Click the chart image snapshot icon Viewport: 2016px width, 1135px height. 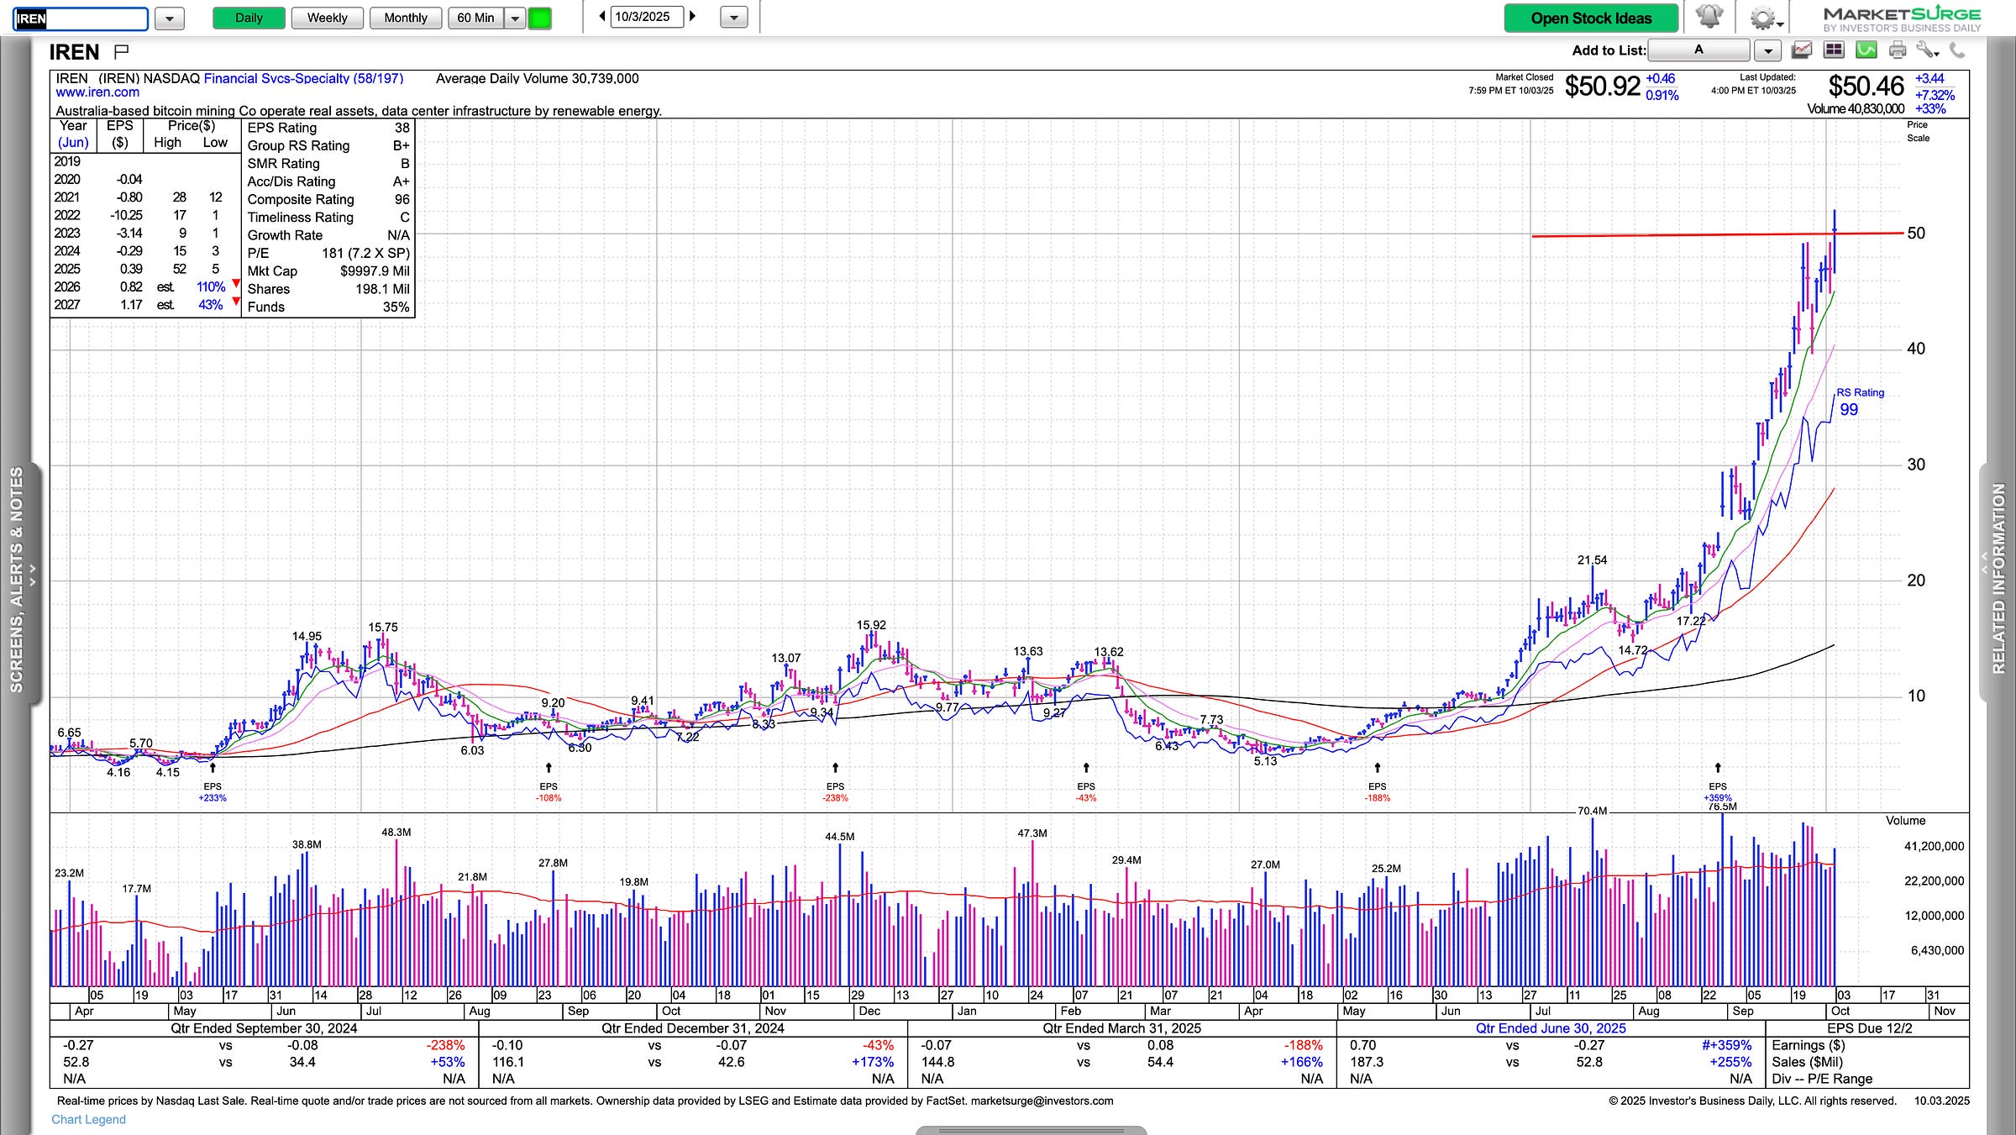point(1801,50)
